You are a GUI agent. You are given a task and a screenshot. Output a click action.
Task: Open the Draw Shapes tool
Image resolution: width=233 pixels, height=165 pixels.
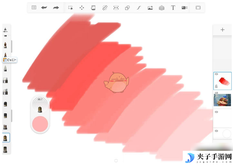(127, 8)
